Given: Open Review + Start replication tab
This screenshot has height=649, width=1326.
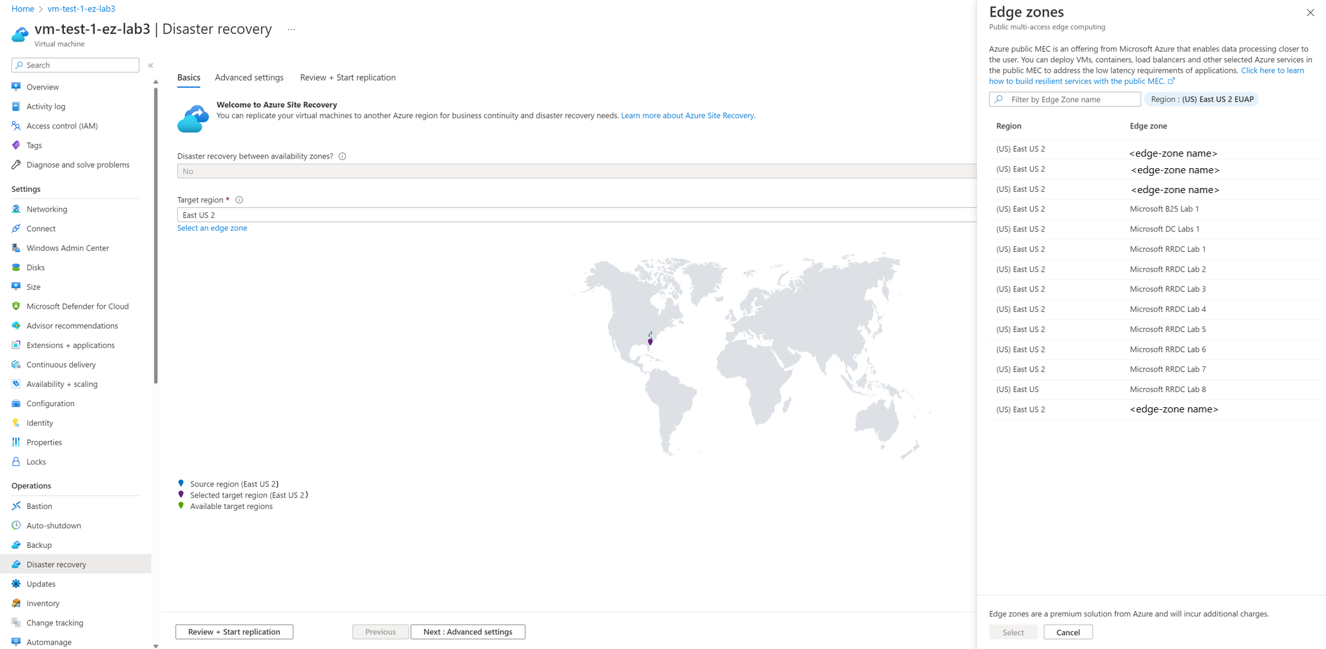Looking at the screenshot, I should pos(348,77).
